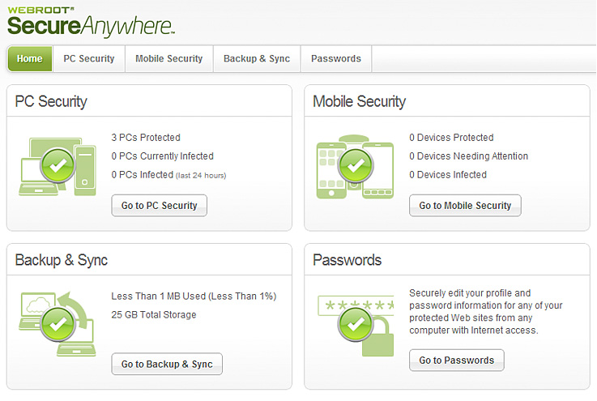Click the 25 GB Total Storage text

point(154,315)
